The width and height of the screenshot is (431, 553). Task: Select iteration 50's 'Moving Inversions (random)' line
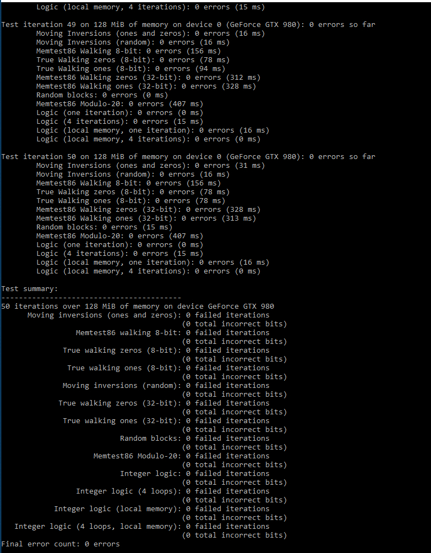133,174
